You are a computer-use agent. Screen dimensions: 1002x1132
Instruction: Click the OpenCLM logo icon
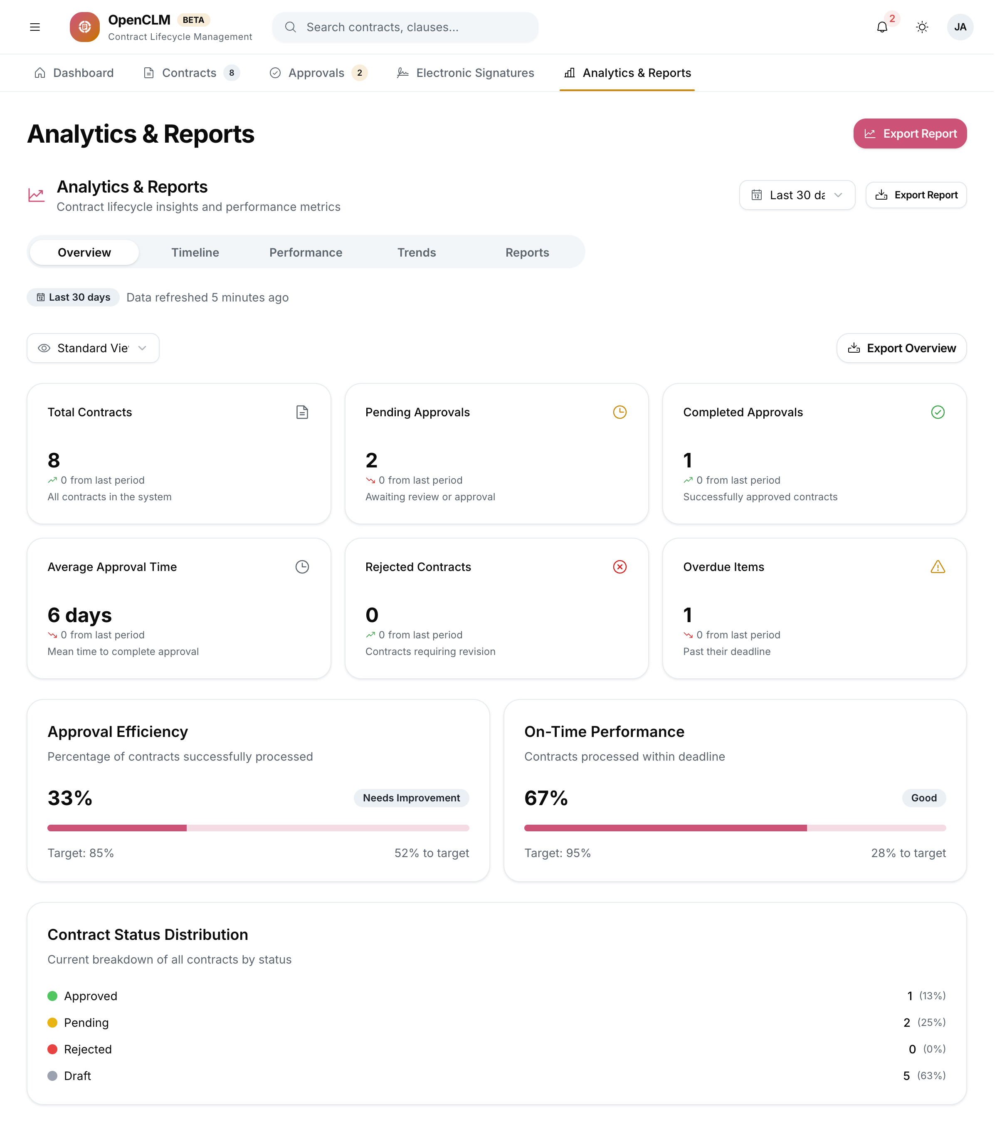tap(85, 27)
